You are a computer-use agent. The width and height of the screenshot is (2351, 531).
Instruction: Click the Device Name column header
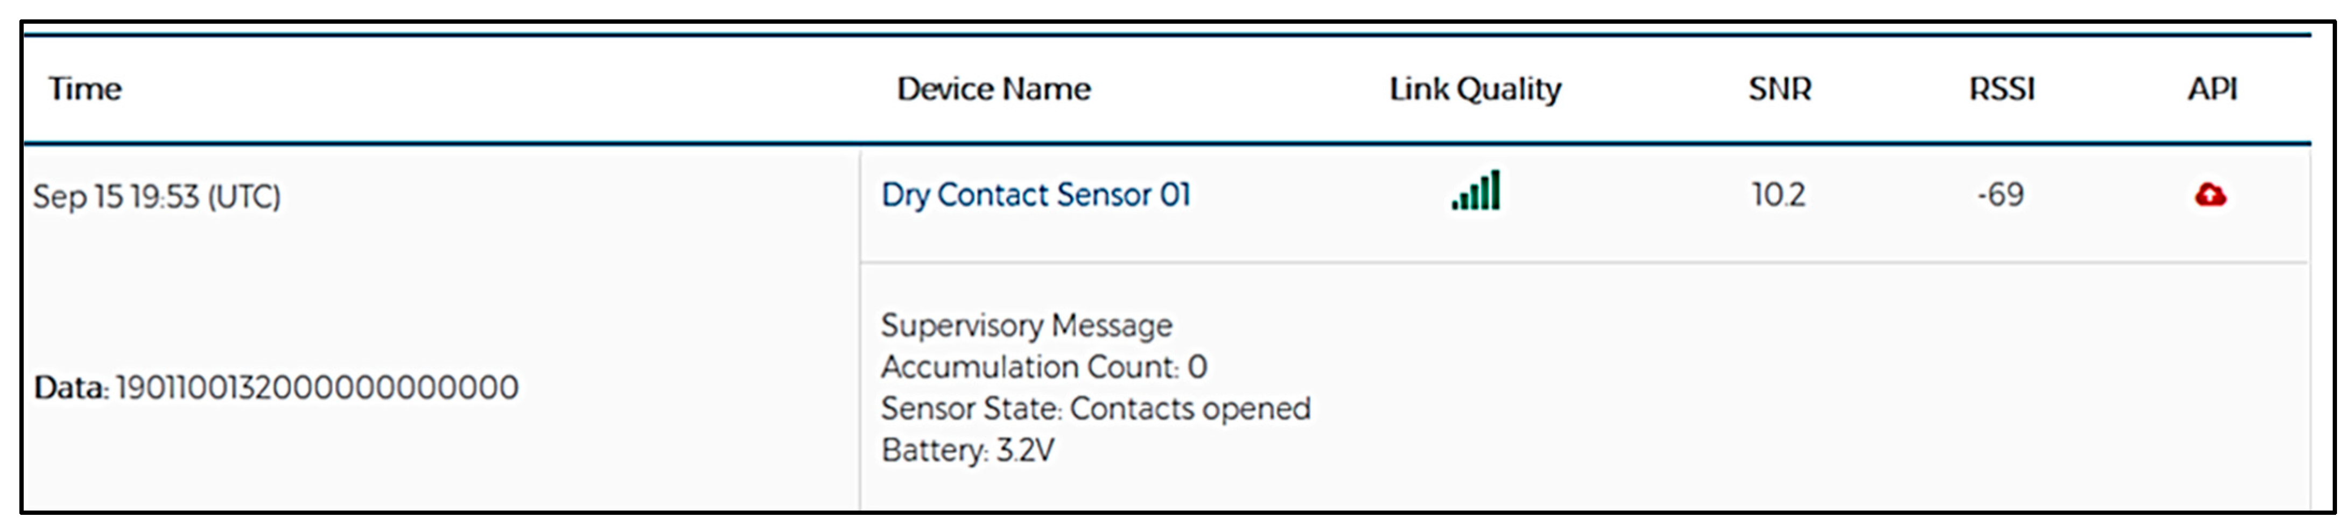pos(993,88)
